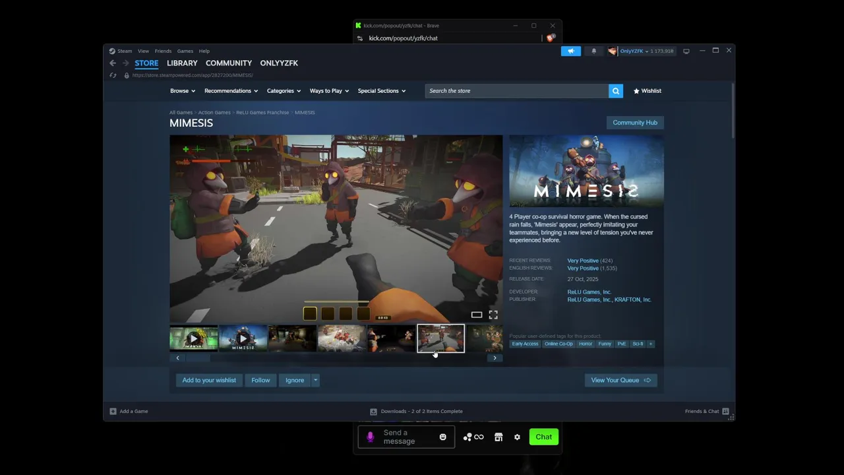Expand the Ways to Play dropdown
Viewport: 844px width, 475px height.
pos(329,91)
